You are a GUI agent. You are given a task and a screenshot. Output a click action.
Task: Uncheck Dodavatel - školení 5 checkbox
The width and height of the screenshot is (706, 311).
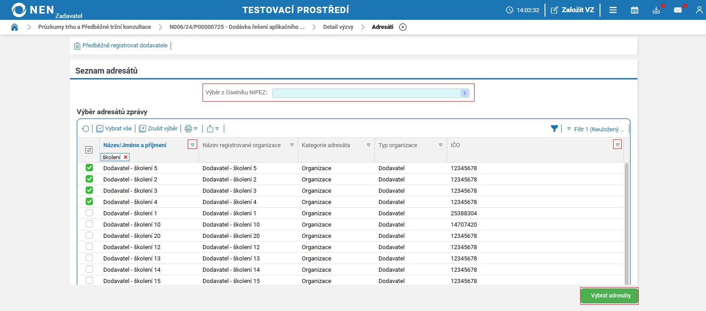tap(89, 168)
